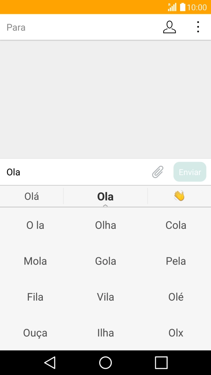
Task: Insert the waving hand emoji suggestion
Action: pyautogui.click(x=179, y=196)
